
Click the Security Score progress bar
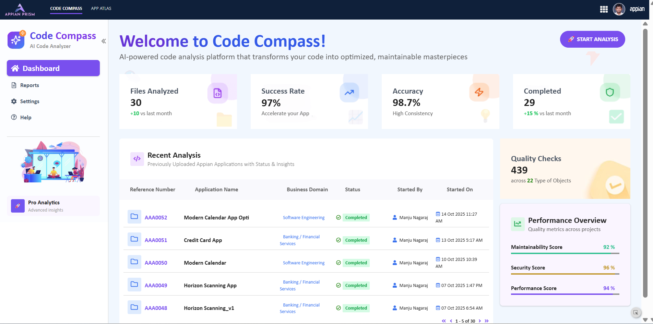point(565,274)
